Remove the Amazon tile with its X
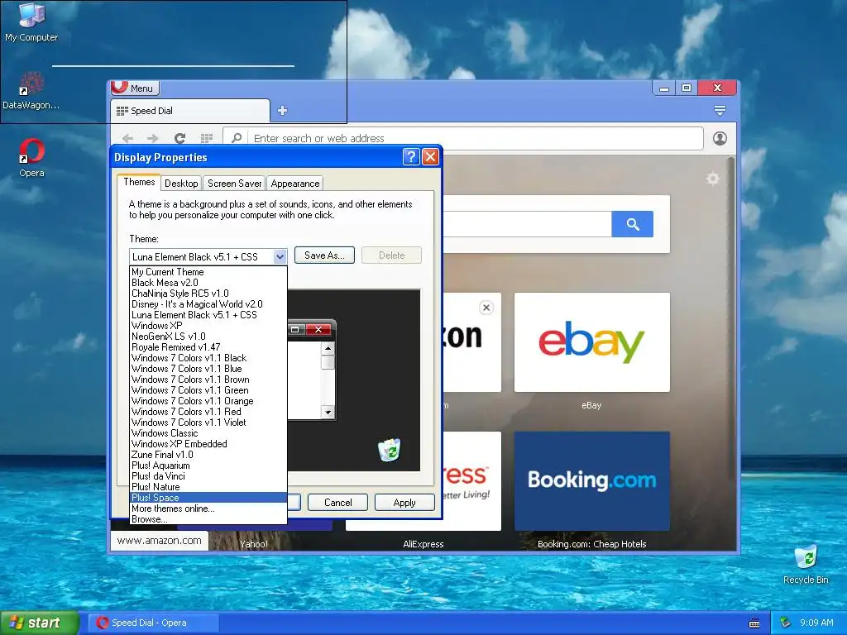Screen dimensions: 847x635 (486, 308)
